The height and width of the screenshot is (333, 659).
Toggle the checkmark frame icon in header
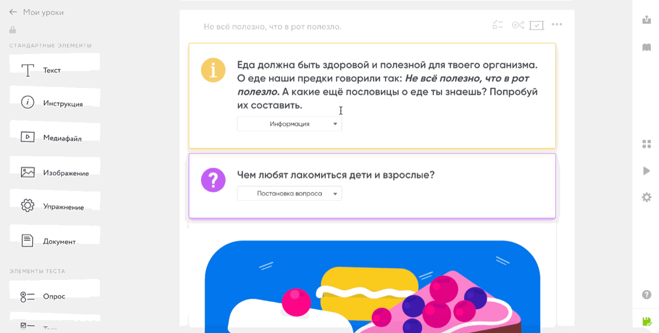[x=536, y=25]
